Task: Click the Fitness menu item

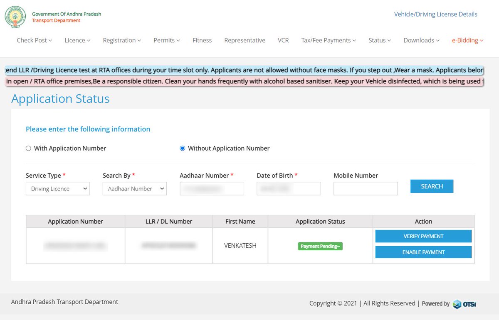Action: pyautogui.click(x=202, y=40)
